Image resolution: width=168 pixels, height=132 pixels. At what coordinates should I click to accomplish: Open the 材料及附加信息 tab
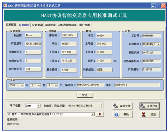67,25
